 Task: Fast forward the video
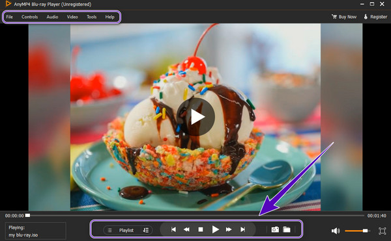(x=229, y=229)
